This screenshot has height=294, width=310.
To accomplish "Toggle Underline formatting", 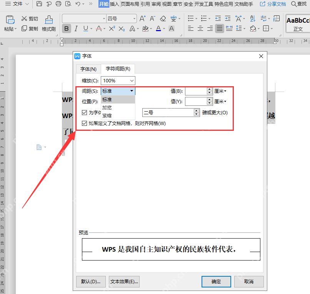I will (86, 29).
